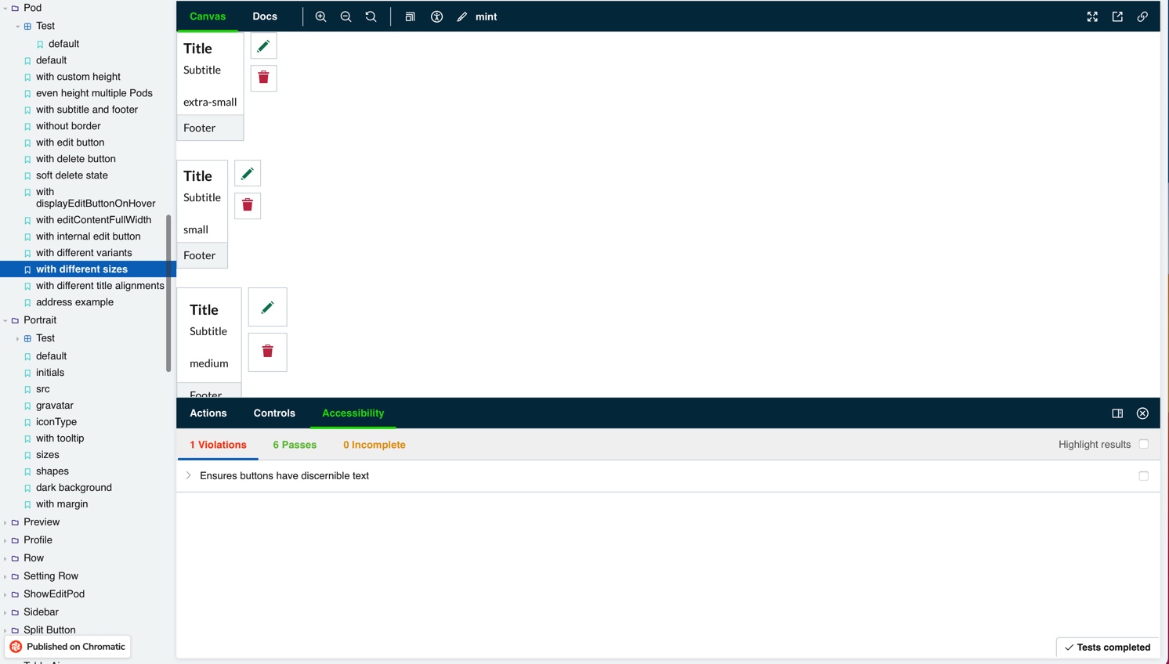Open canvas in a new tab
This screenshot has width=1169, height=664.
pos(1117,16)
